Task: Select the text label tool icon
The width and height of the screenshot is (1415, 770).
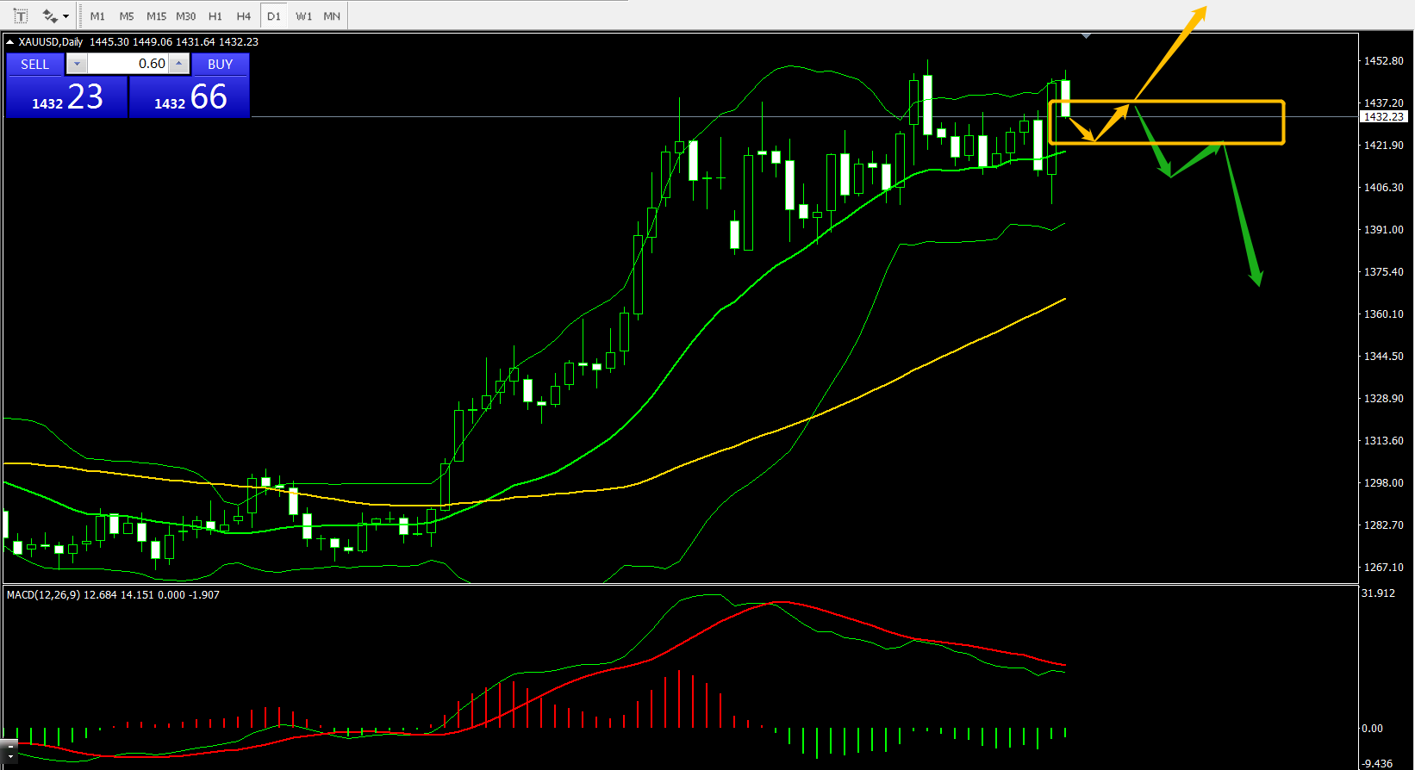Action: [x=21, y=16]
